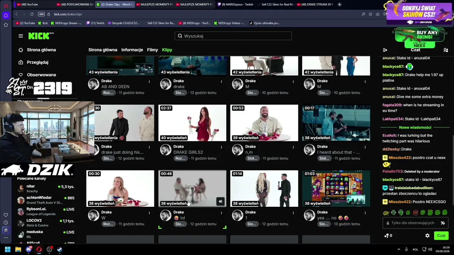Play the 01:03 slots clip thumbnail
The height and width of the screenshot is (255, 454).
336,188
